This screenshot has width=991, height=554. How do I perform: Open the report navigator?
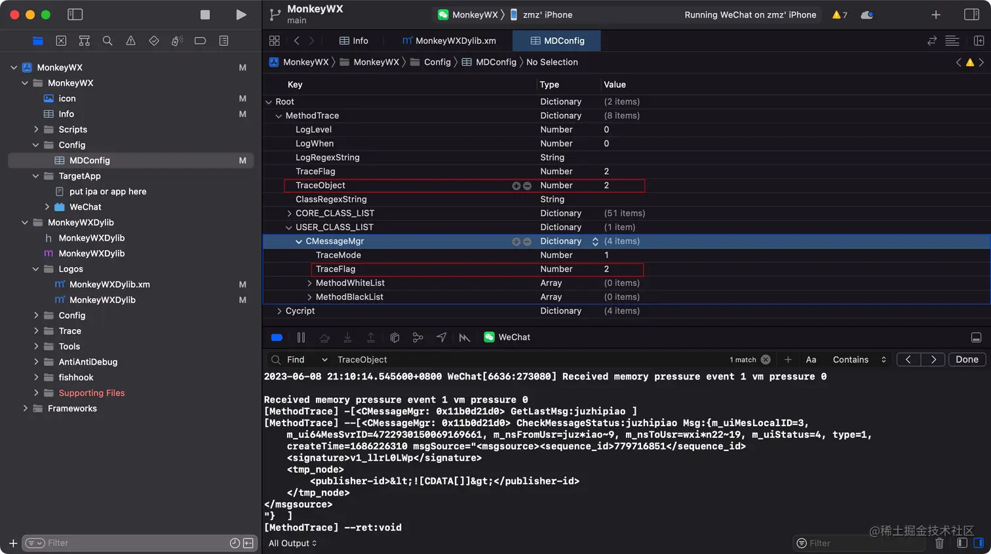tap(223, 41)
